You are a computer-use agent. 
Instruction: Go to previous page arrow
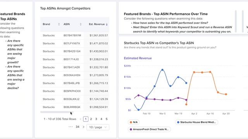(81, 119)
